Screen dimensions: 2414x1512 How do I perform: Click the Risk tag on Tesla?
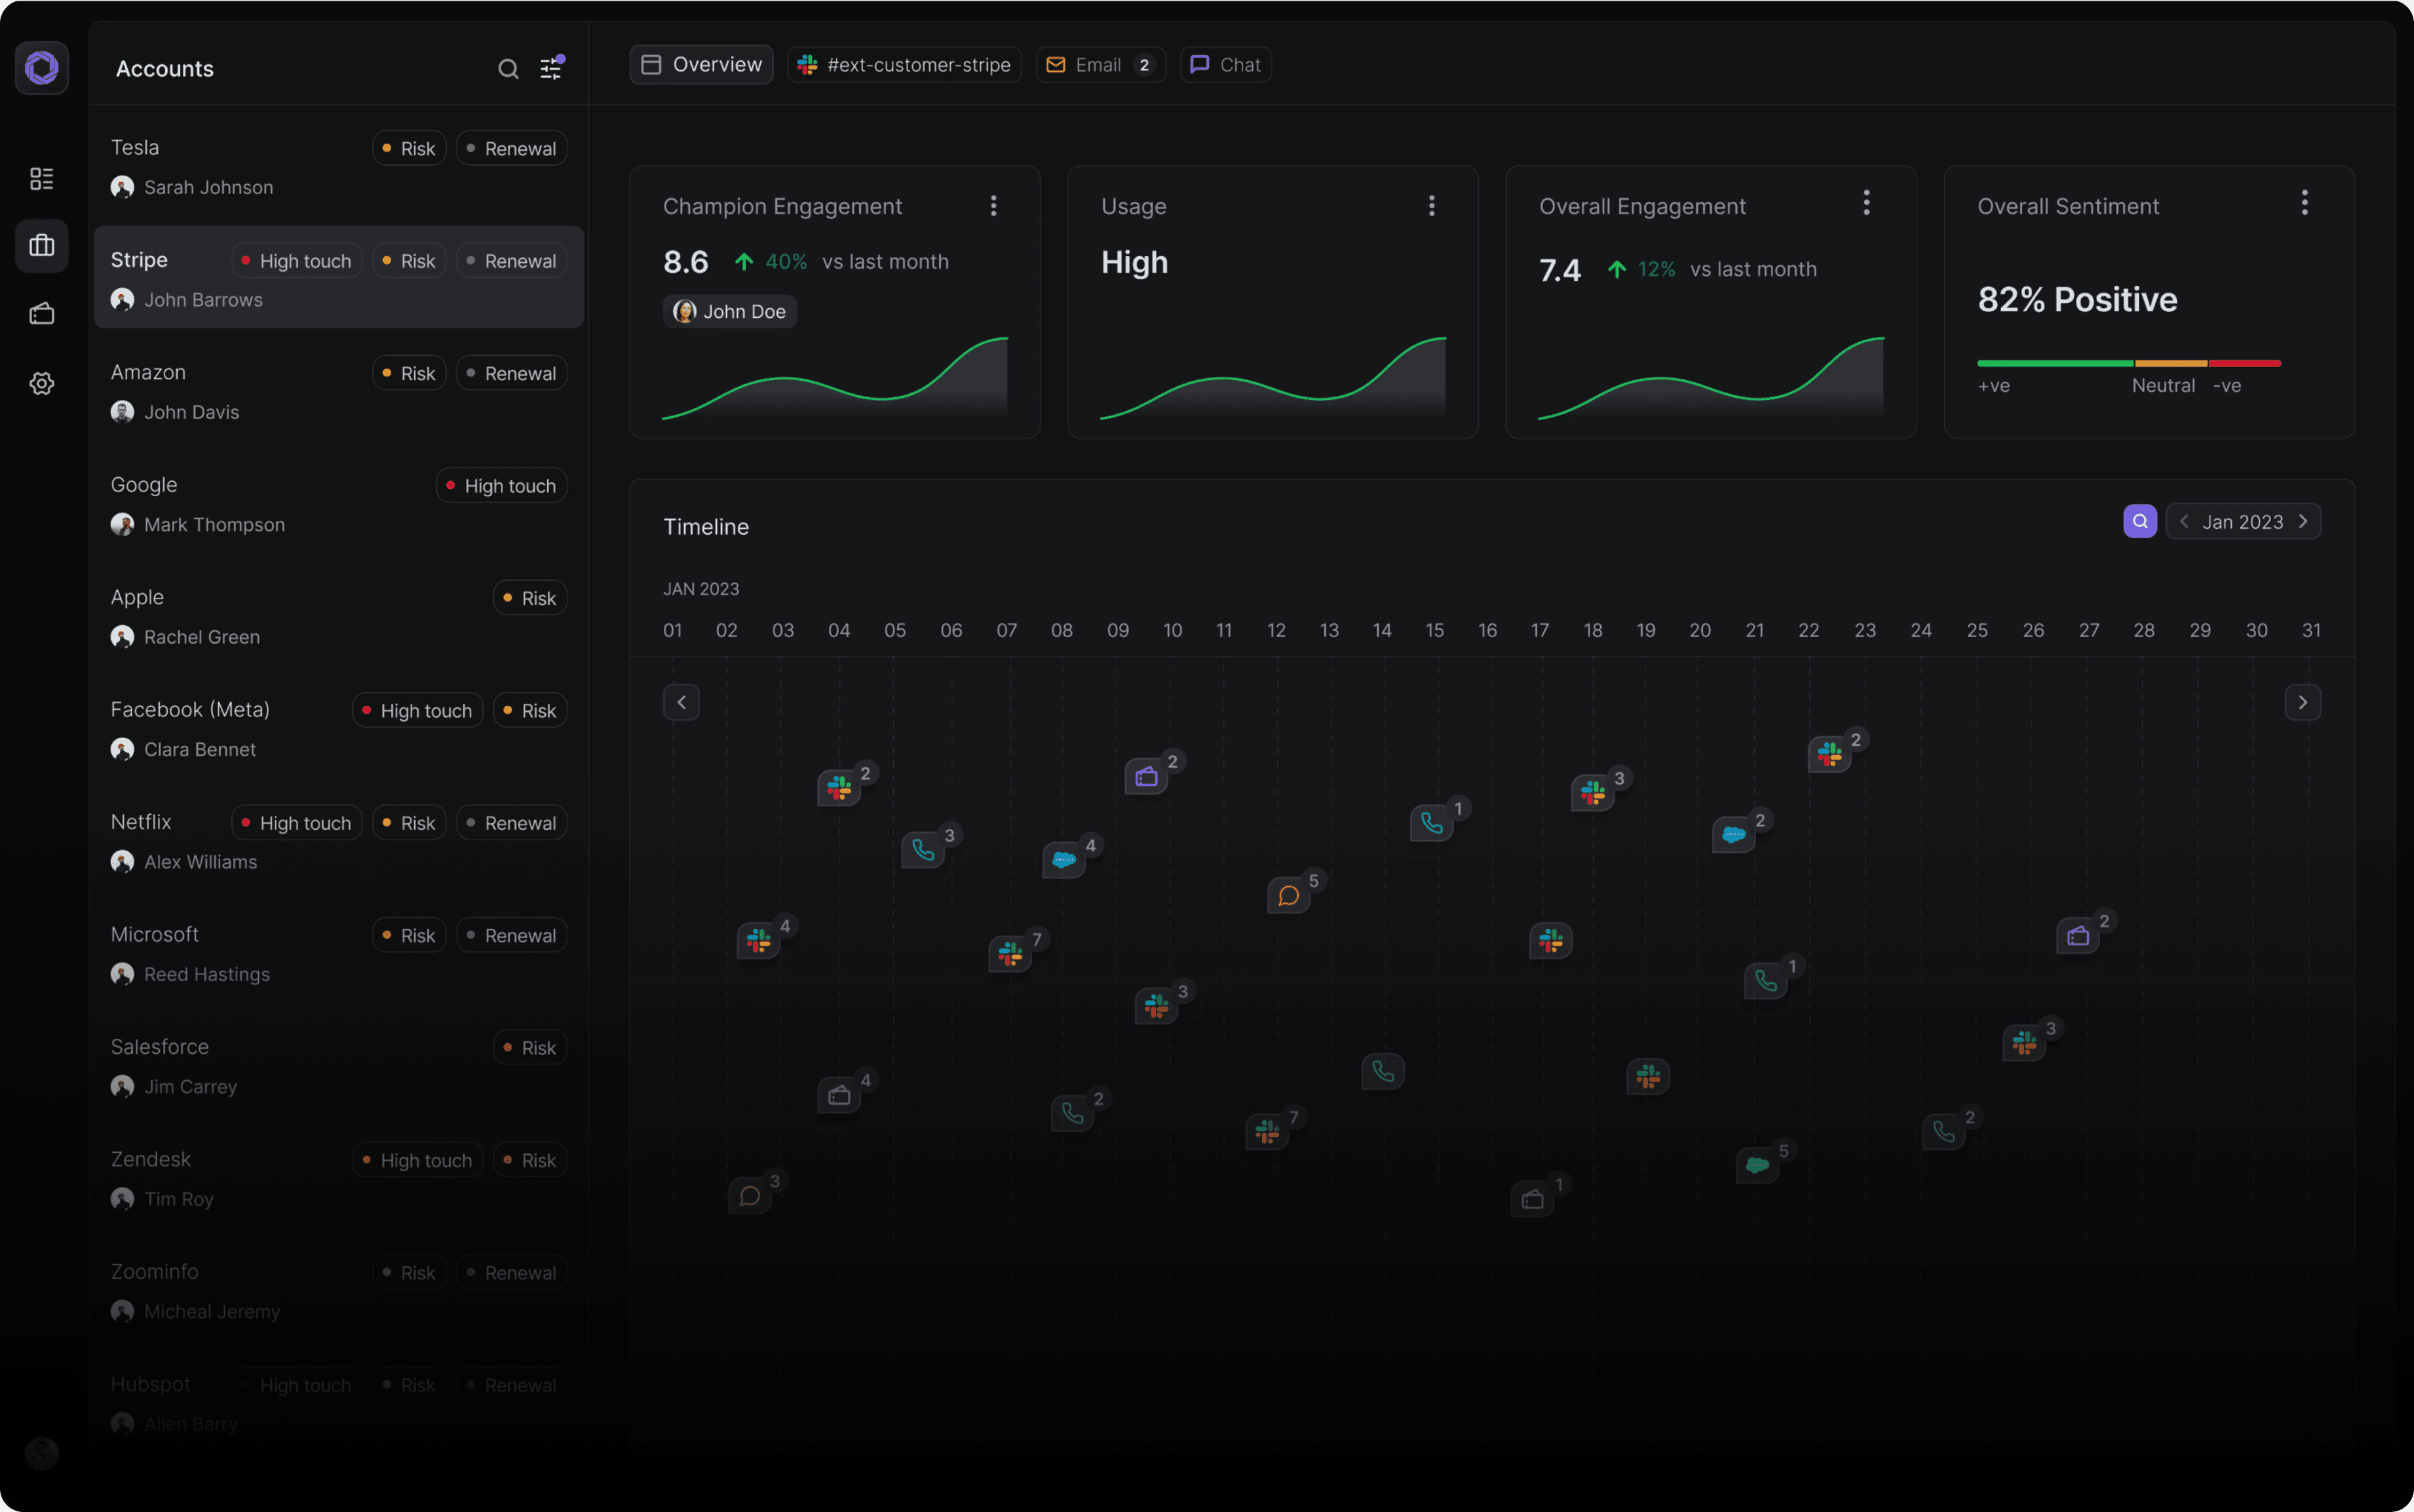coord(409,148)
